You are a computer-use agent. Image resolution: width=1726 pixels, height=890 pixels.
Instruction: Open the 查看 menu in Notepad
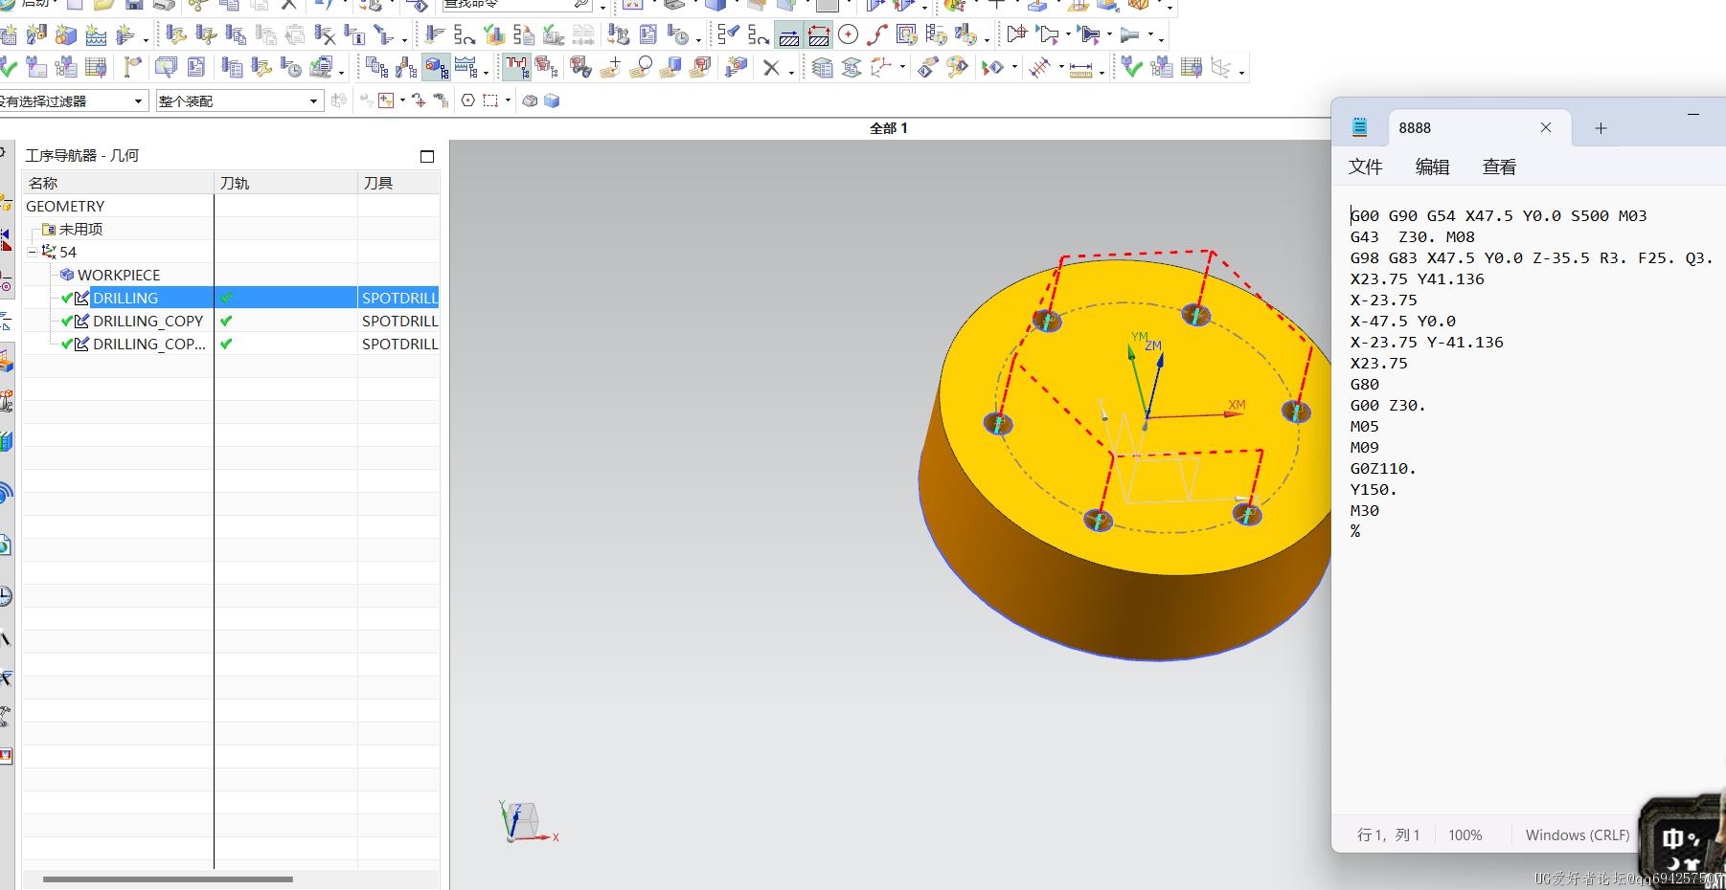(x=1499, y=167)
